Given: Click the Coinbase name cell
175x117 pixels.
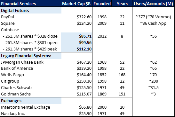Looking at the screenshot, I should (10, 30).
